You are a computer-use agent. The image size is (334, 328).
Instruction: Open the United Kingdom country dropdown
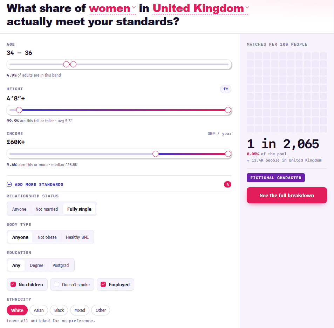tap(201, 8)
